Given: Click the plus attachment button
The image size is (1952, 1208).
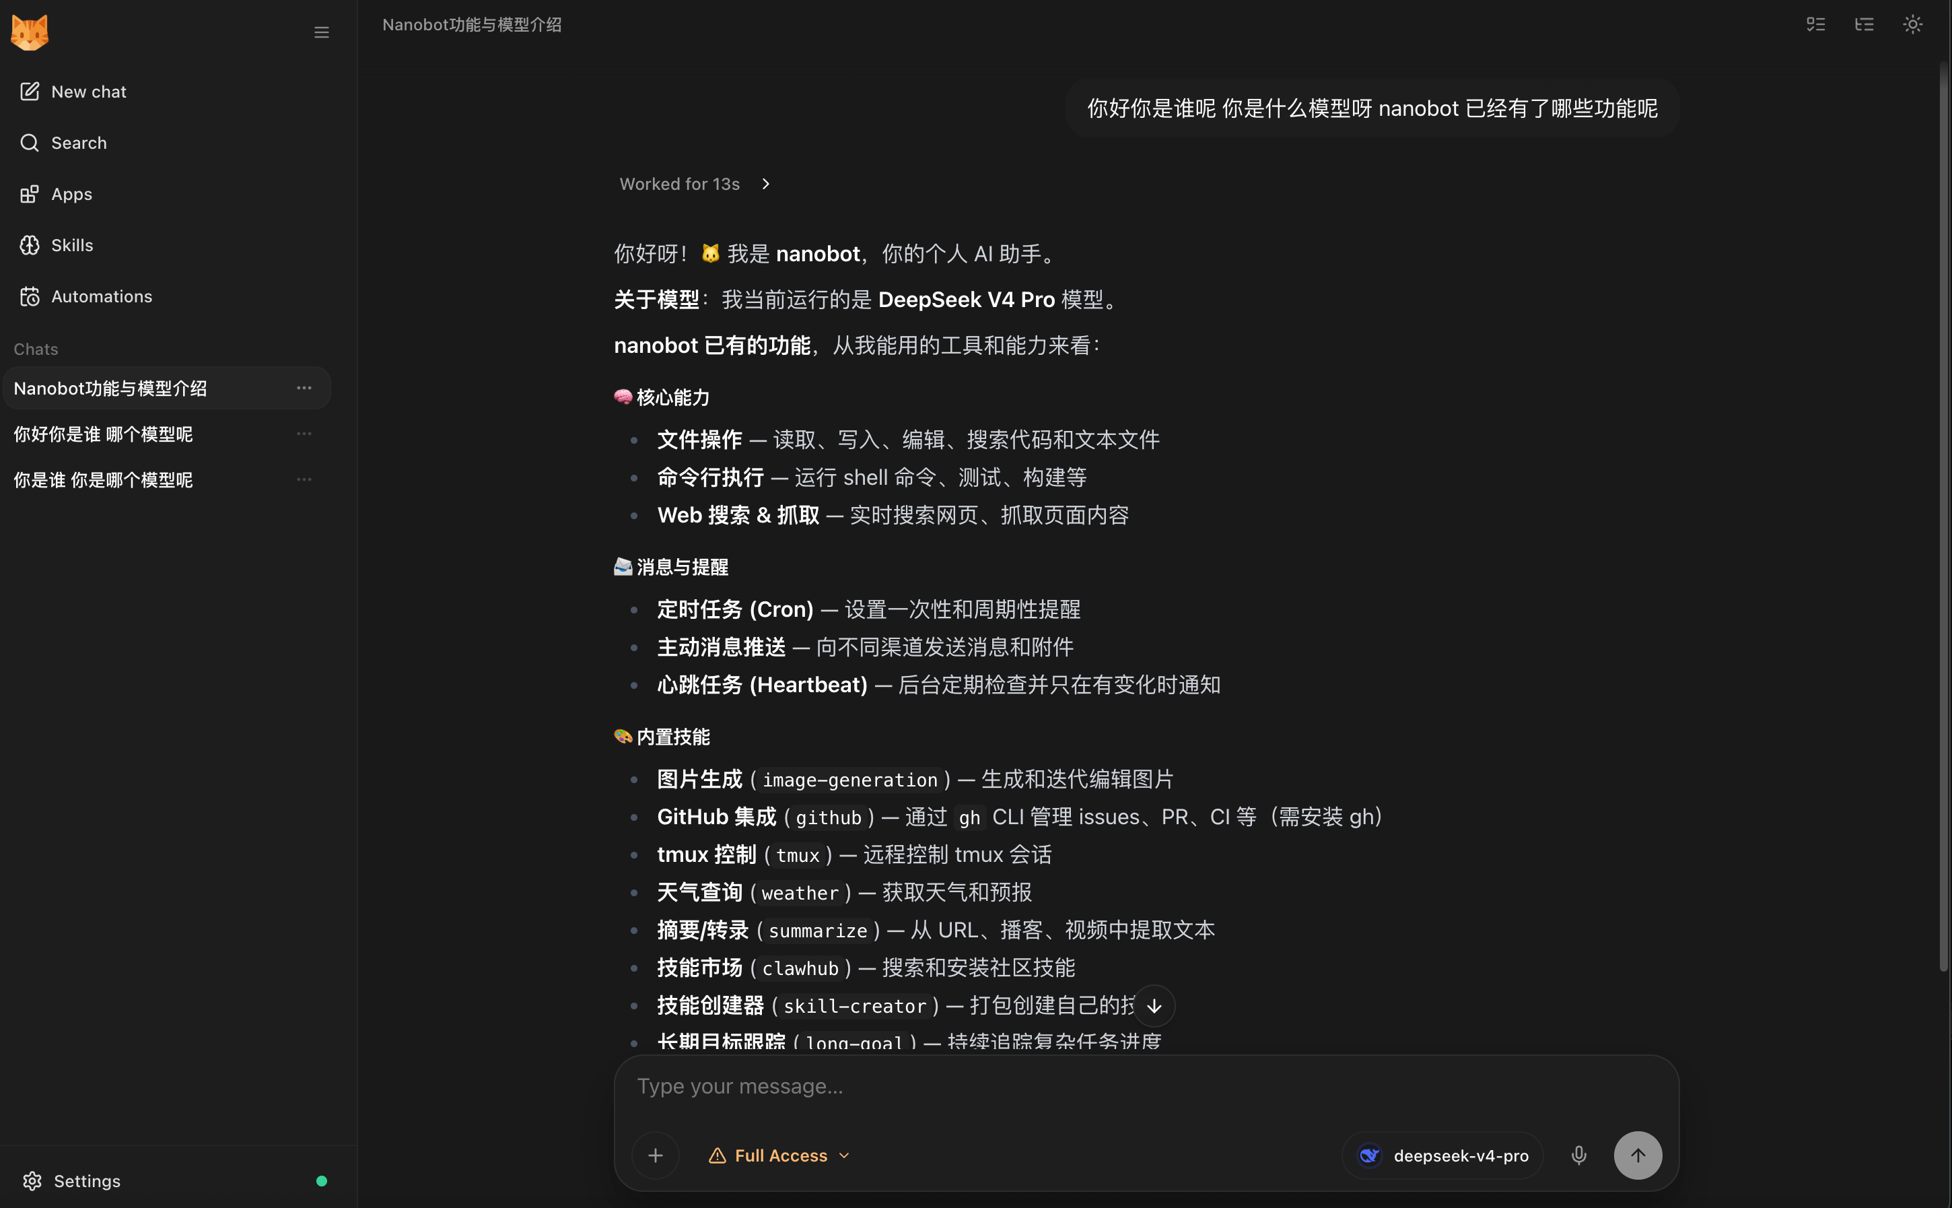Looking at the screenshot, I should (x=656, y=1155).
